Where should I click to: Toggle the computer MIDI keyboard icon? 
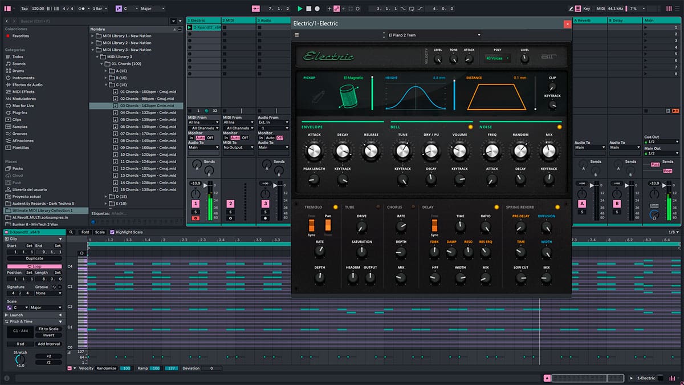(x=579, y=9)
